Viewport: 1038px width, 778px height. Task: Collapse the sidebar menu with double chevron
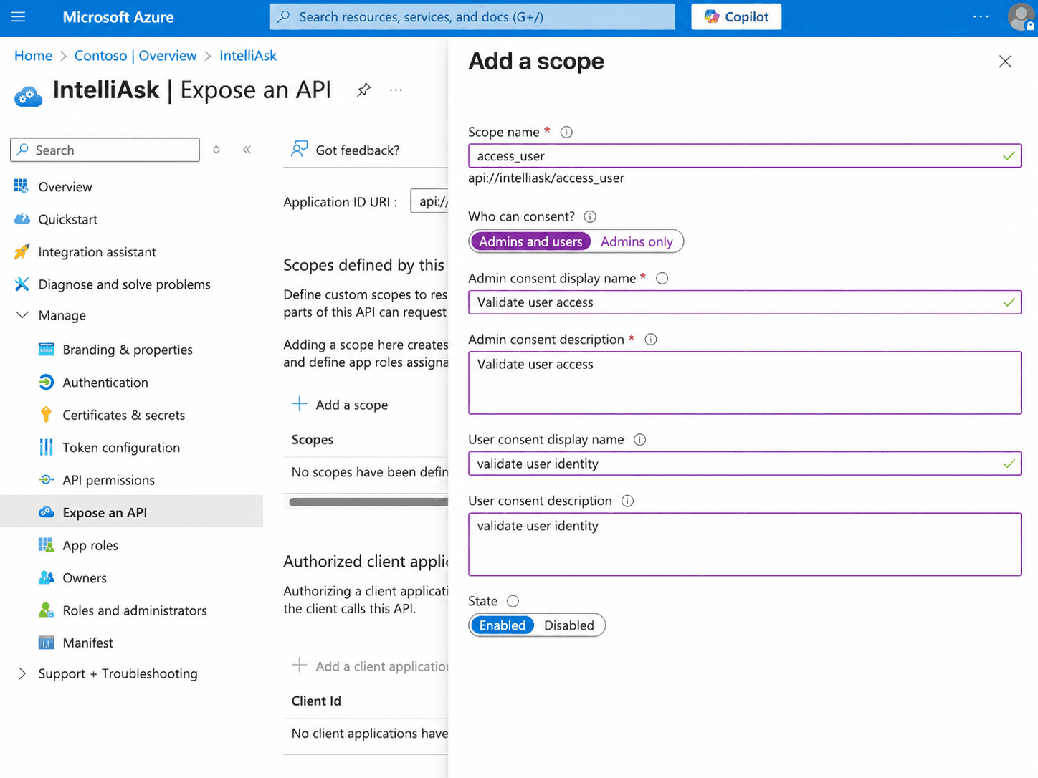[x=247, y=150]
